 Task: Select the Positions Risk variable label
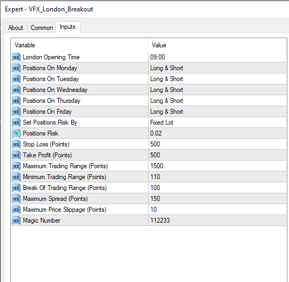41,133
